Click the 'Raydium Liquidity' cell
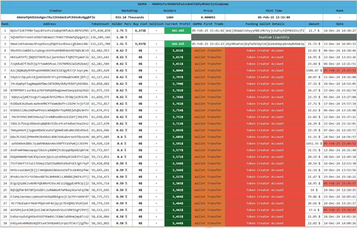 (274, 37)
